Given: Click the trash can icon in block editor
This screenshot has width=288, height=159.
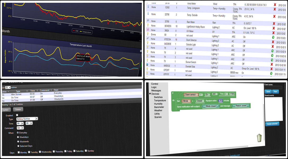Looking at the screenshot, I should [260, 138].
